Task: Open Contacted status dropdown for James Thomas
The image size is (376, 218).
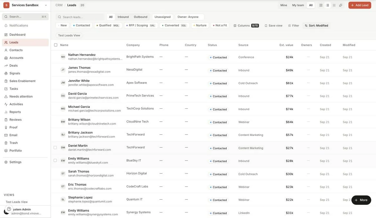Action: (218, 71)
